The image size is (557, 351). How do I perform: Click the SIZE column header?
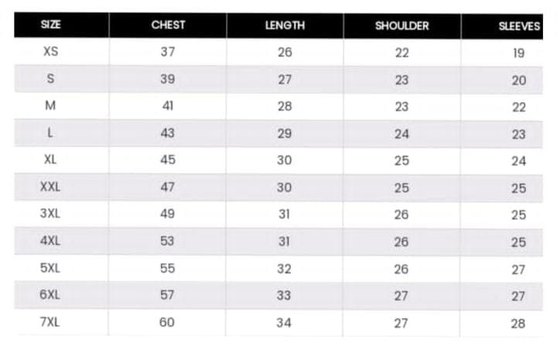(50, 24)
